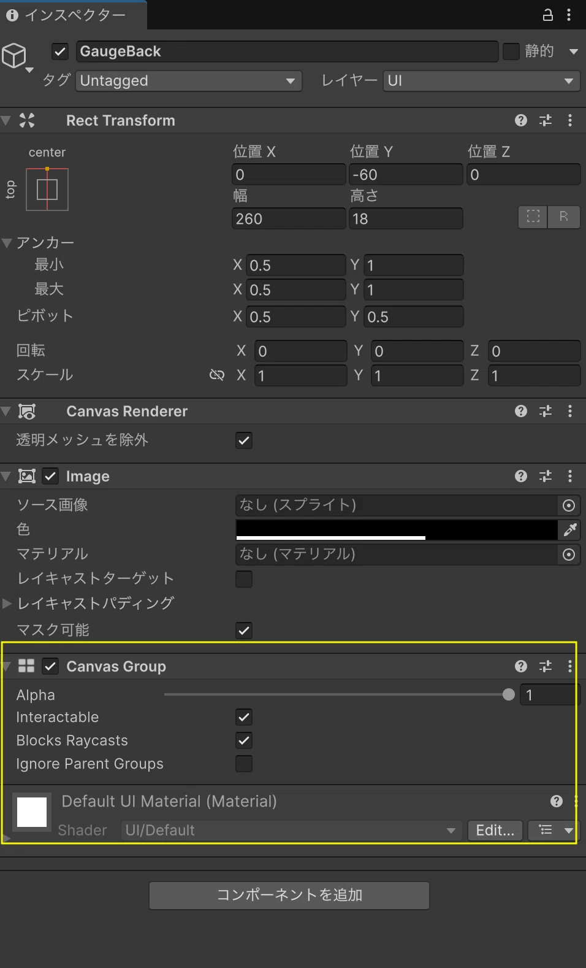Disable the Interactable checkbox
Screen dimensions: 586x968
pyautogui.click(x=244, y=717)
